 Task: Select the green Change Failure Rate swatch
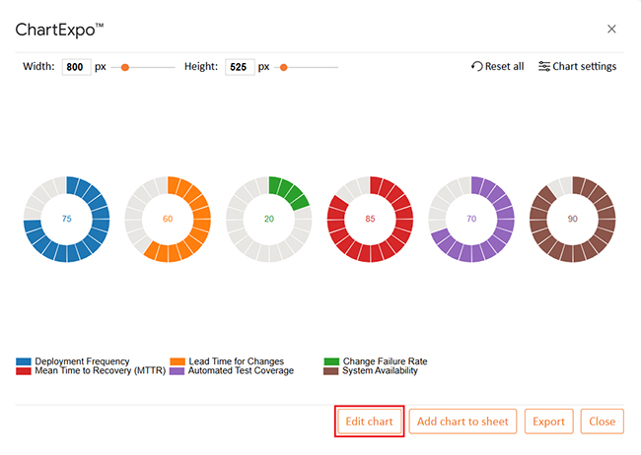pos(331,361)
